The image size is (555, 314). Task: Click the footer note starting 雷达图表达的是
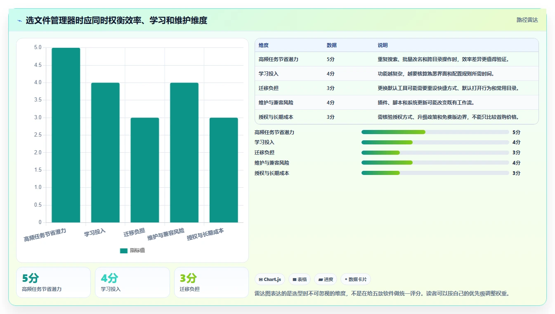point(383,294)
